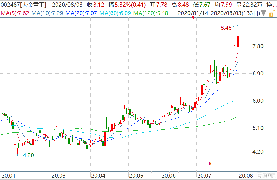This screenshot has height=180, width=277.
Task: Click the MA(120):5.48 indicator label
Action: (x=151, y=13)
